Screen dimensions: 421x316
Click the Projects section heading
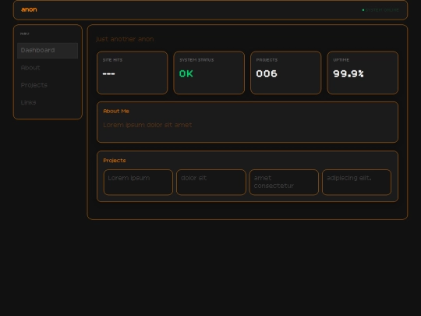[x=115, y=161]
